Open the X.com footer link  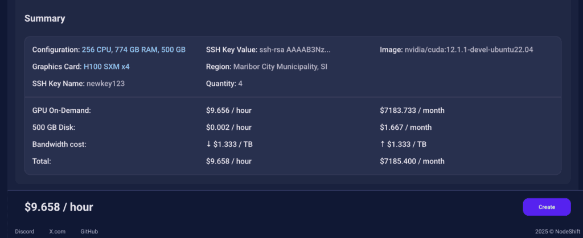point(58,232)
